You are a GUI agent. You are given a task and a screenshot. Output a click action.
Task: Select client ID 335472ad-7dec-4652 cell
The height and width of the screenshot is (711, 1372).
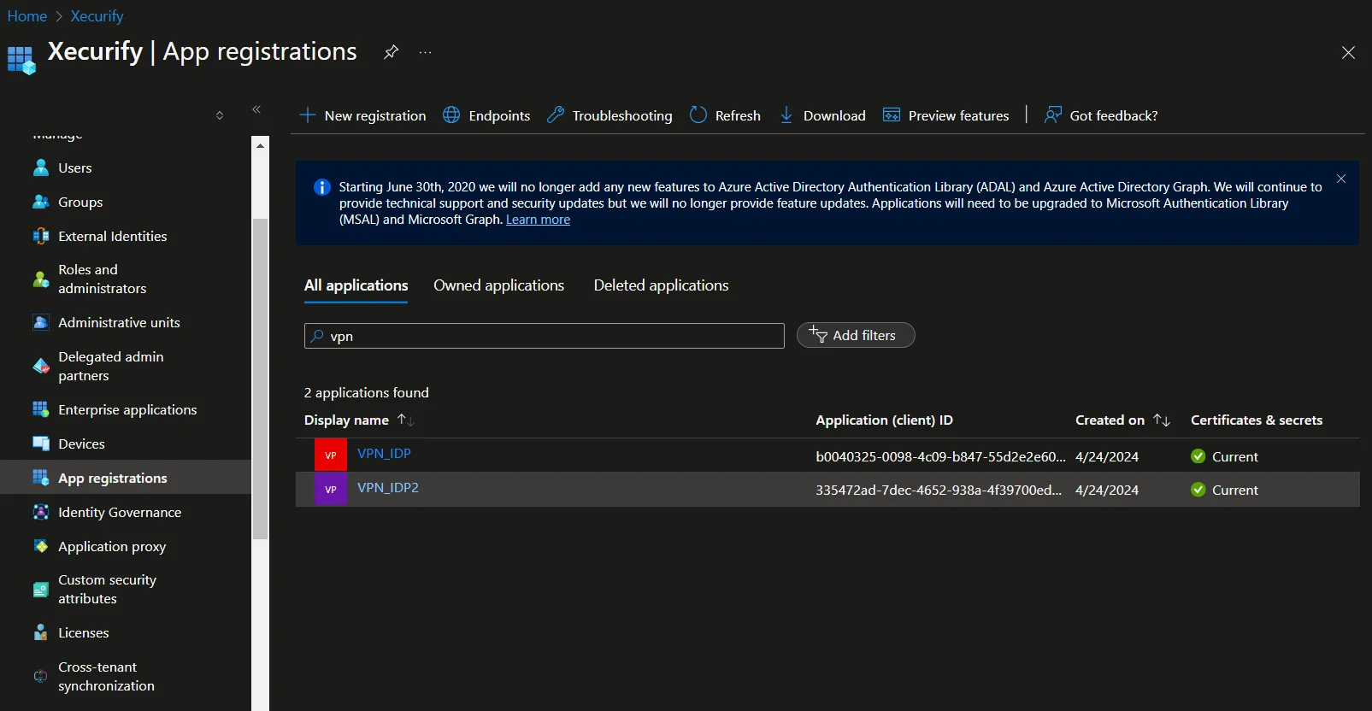pyautogui.click(x=939, y=490)
